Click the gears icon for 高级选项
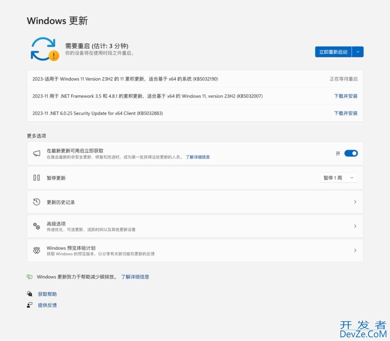The height and width of the screenshot is (341, 390). (x=37, y=226)
